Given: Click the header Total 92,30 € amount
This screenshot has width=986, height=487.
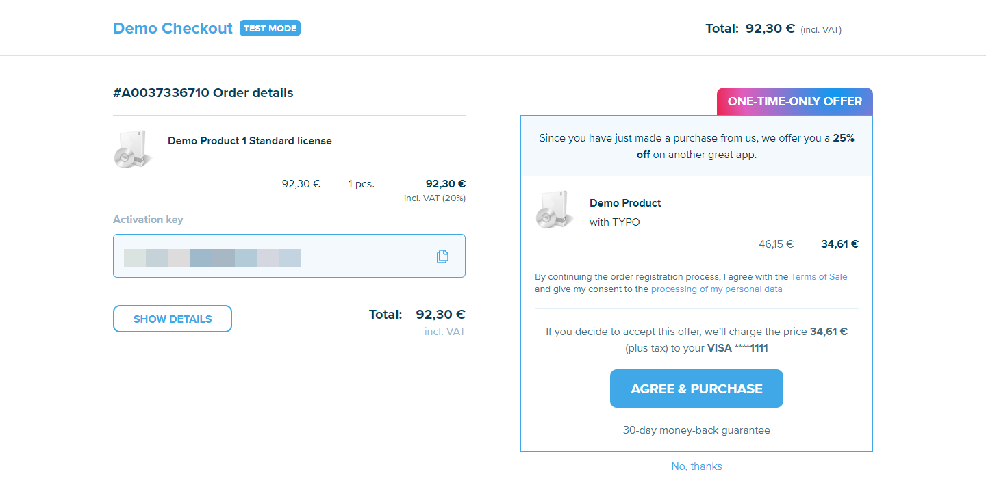Looking at the screenshot, I should [x=770, y=29].
